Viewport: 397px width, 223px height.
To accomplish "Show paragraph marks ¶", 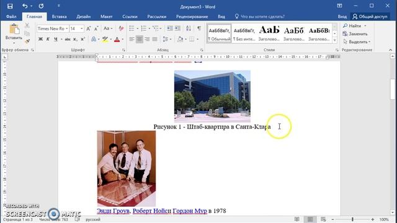I will pos(199,28).
